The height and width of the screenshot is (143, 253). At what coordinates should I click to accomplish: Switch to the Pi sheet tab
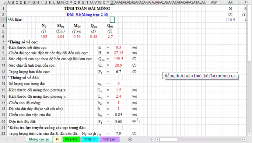pos(57,139)
